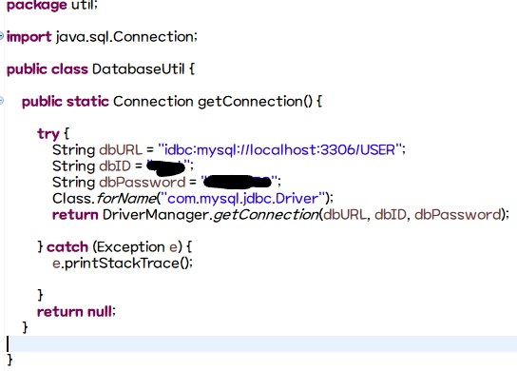Click the 'try' keyword

48,134
